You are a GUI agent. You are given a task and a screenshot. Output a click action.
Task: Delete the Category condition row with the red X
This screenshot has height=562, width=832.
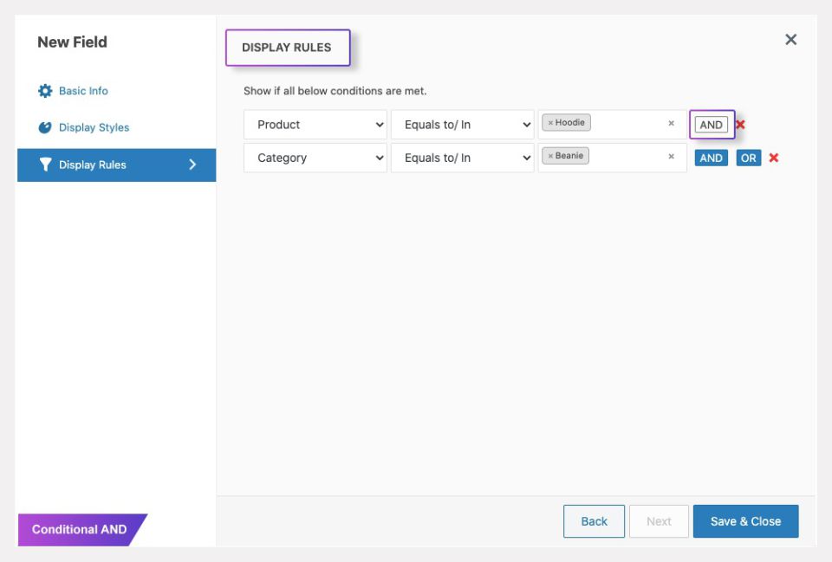[x=774, y=158]
